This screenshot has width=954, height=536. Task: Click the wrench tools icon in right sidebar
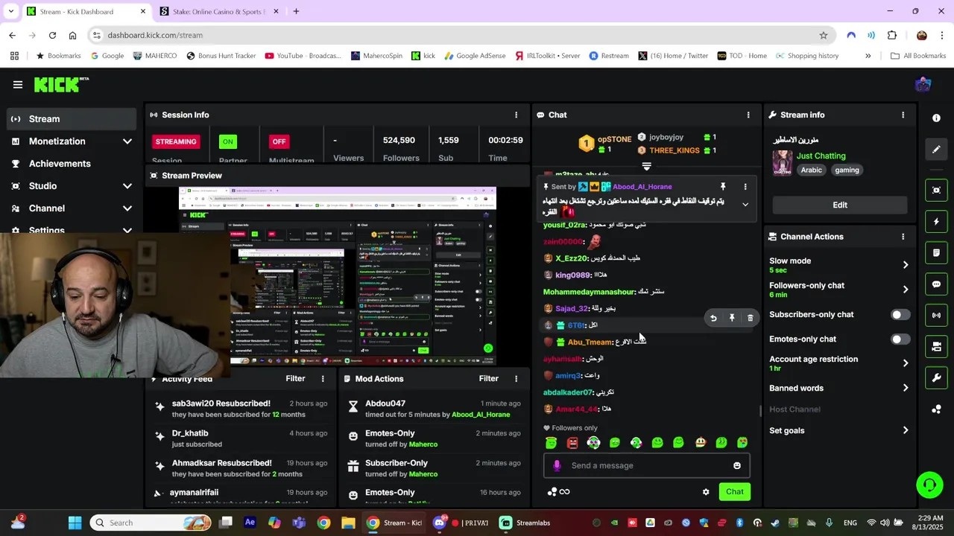click(936, 377)
